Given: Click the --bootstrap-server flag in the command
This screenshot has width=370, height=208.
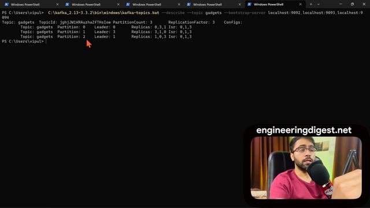Looking at the screenshot, I should (245, 13).
